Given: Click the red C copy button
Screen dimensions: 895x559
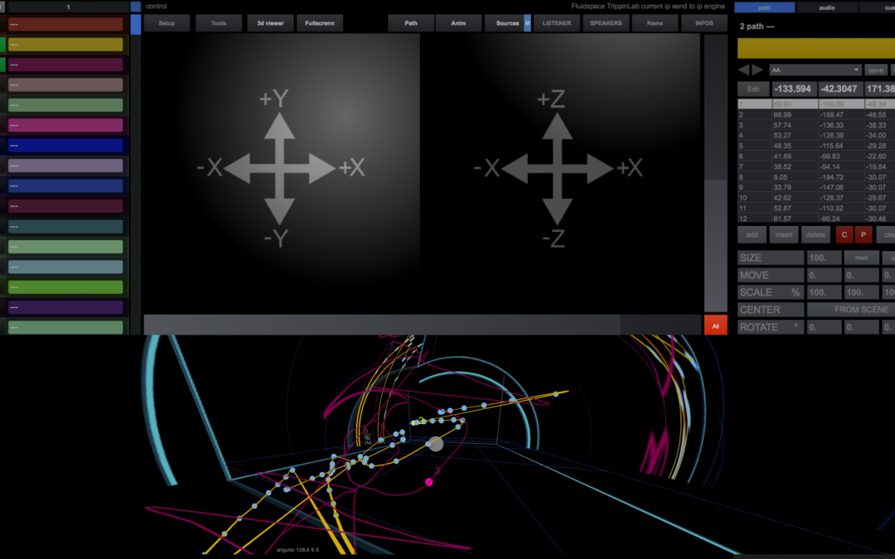Looking at the screenshot, I should coord(844,234).
